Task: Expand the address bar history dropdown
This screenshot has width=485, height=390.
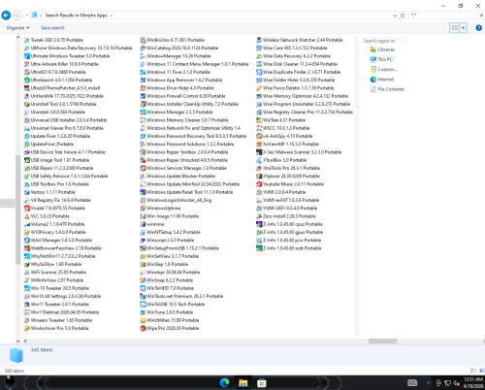Action: click(x=395, y=16)
